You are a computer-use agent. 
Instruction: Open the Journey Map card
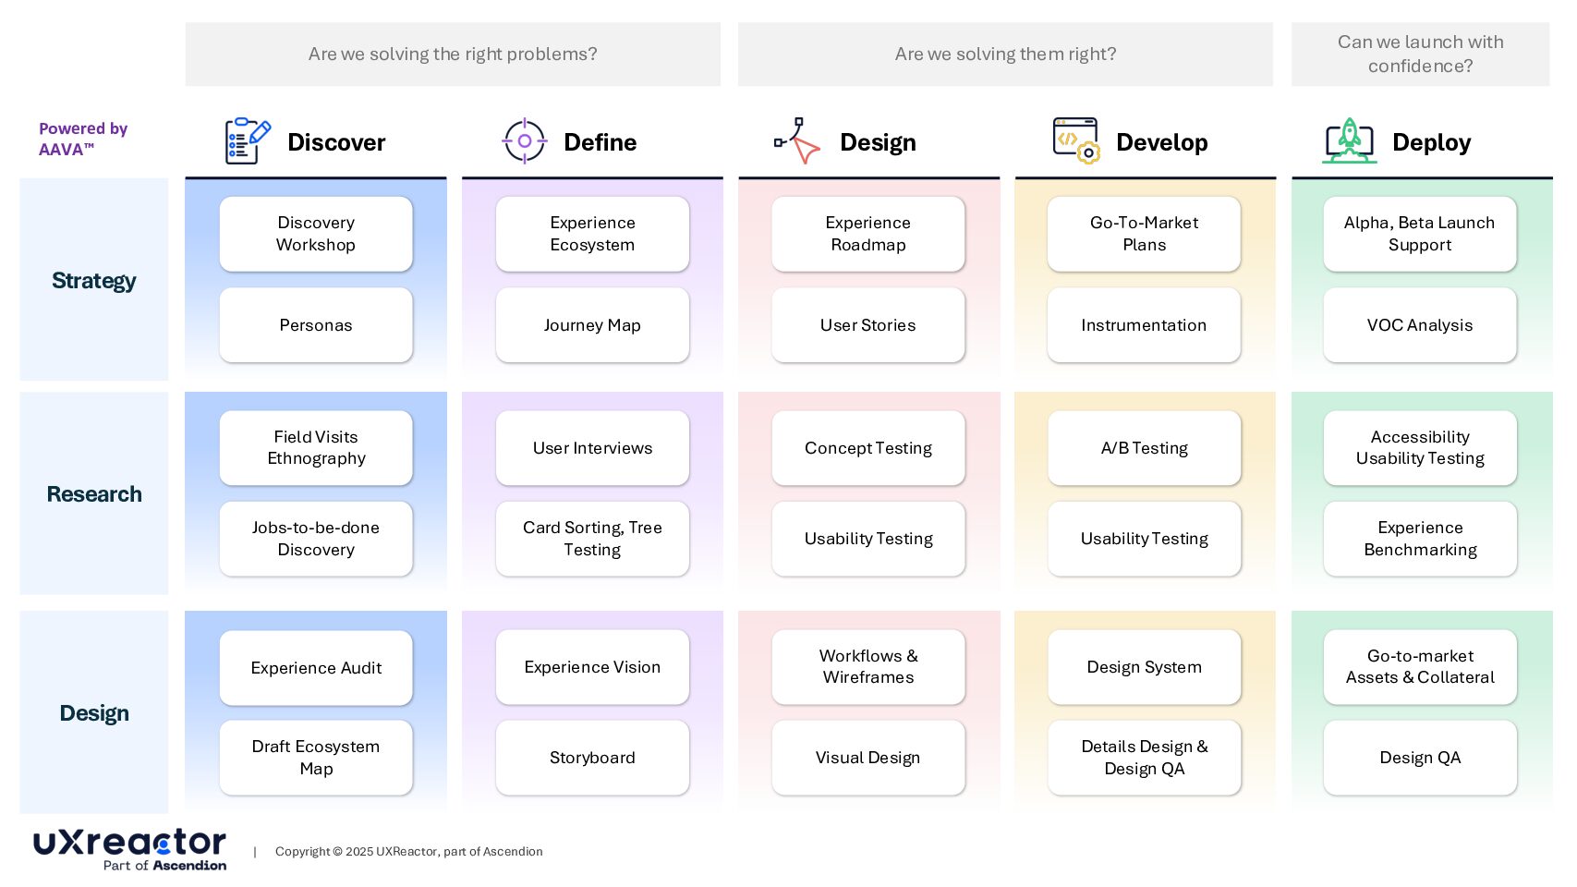coord(592,325)
